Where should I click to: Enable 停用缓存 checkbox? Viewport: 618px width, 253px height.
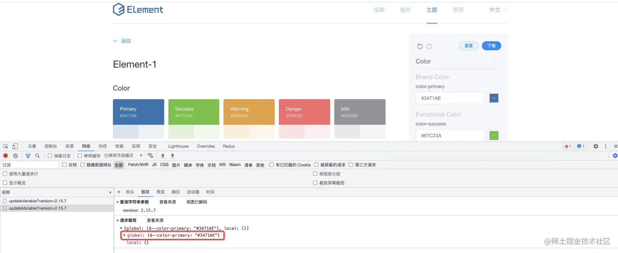80,156
